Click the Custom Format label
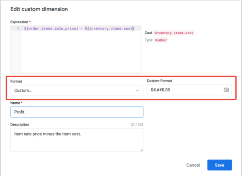This screenshot has height=176, width=242. tap(159, 81)
